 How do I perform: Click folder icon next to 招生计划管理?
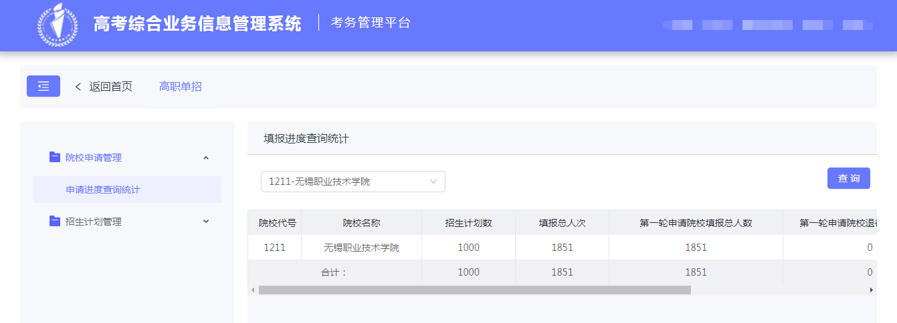pos(55,222)
